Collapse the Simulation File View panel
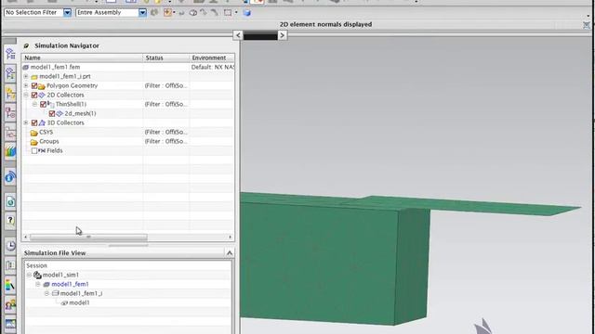 (x=230, y=253)
